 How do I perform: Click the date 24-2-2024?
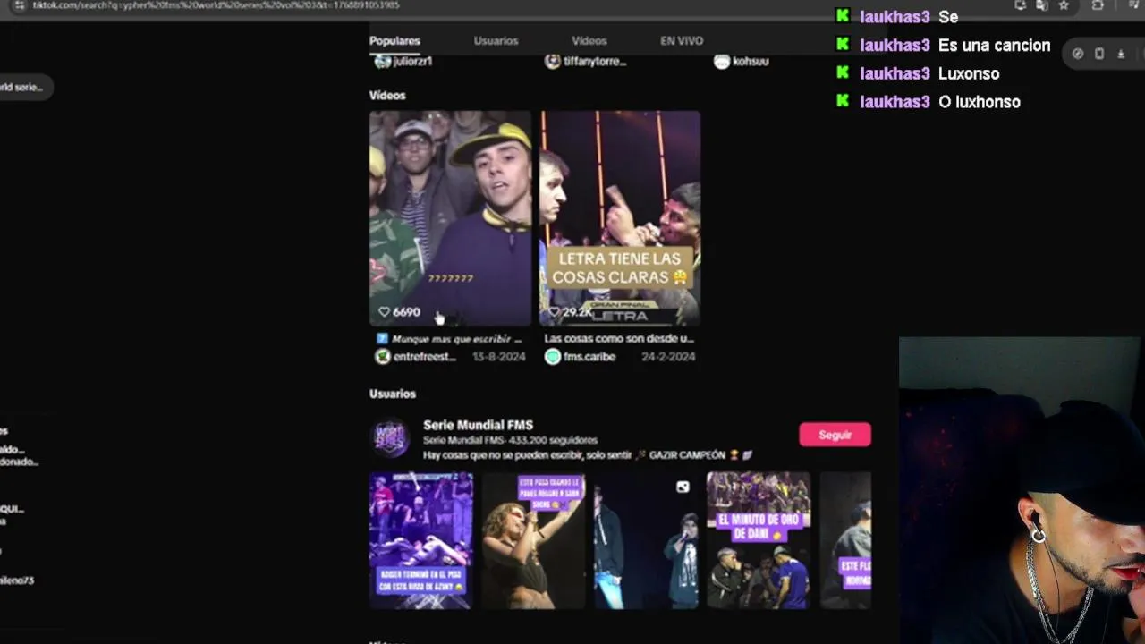[x=668, y=357]
